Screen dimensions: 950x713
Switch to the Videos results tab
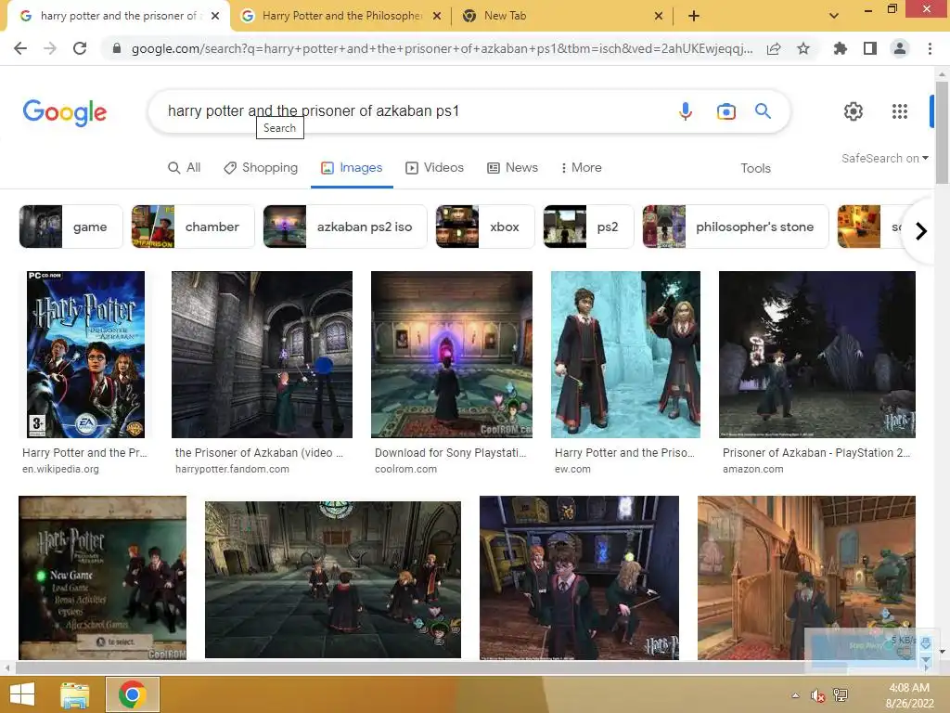click(x=434, y=167)
